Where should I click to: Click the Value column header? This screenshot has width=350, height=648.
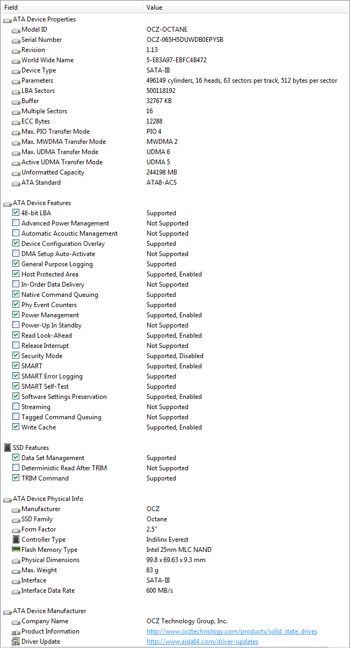pyautogui.click(x=246, y=8)
